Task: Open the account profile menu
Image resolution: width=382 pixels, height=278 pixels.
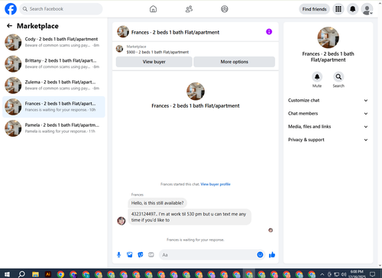Action: click(x=367, y=9)
